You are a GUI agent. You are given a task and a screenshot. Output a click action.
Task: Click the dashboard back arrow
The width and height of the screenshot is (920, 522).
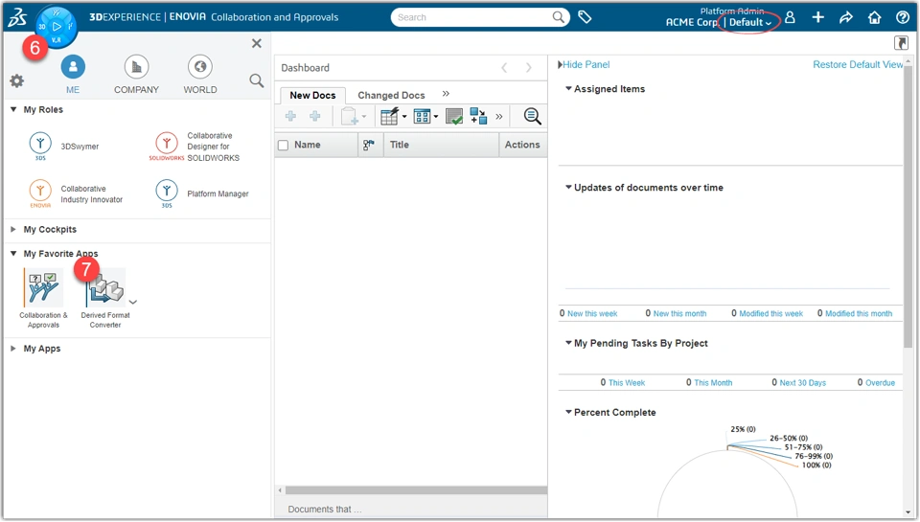tap(504, 68)
